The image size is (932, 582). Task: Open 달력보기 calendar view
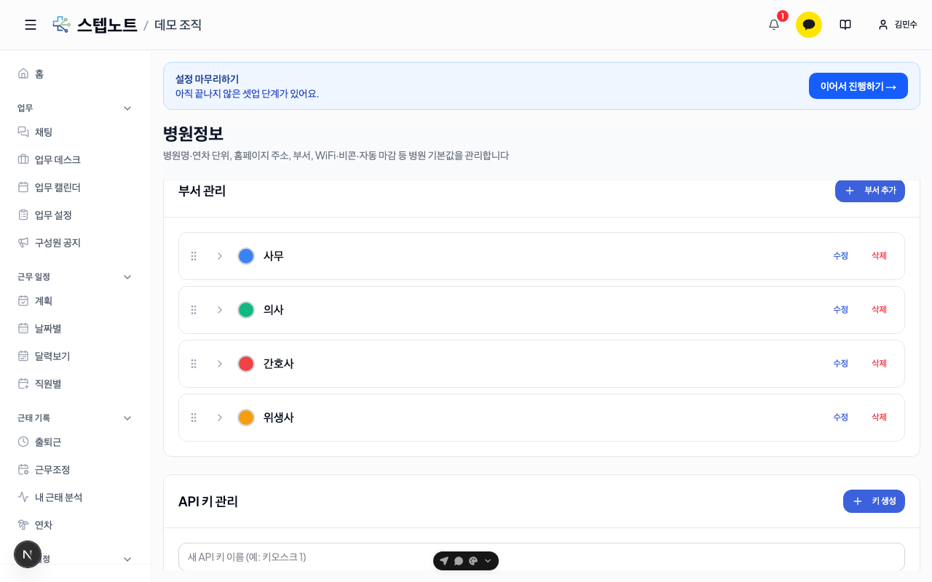pyautogui.click(x=76, y=356)
